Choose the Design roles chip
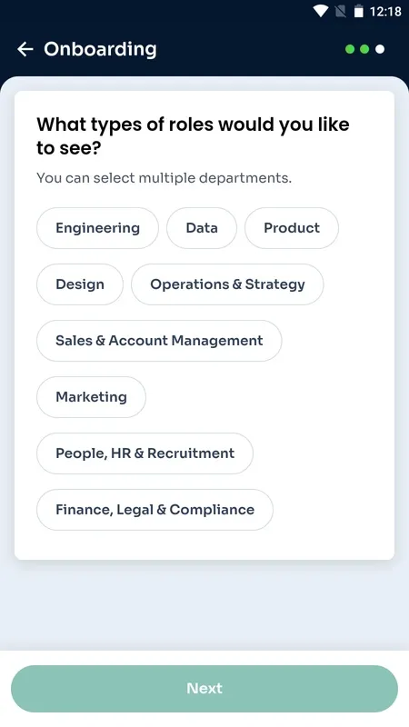409x727 pixels. pyautogui.click(x=80, y=284)
